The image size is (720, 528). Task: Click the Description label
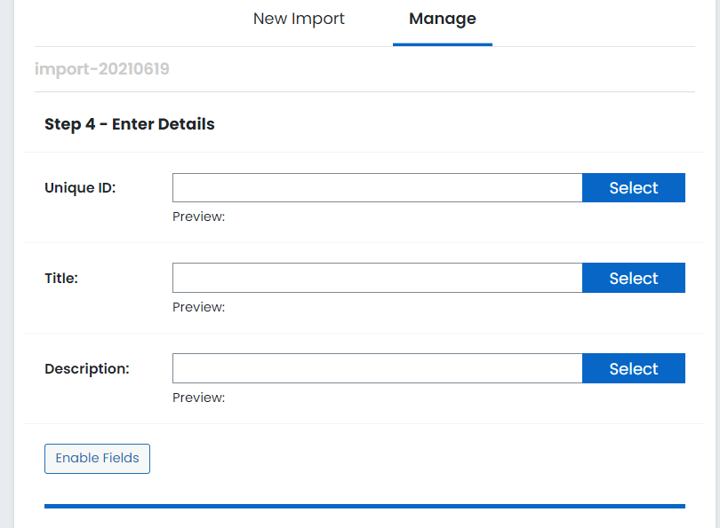(x=87, y=368)
